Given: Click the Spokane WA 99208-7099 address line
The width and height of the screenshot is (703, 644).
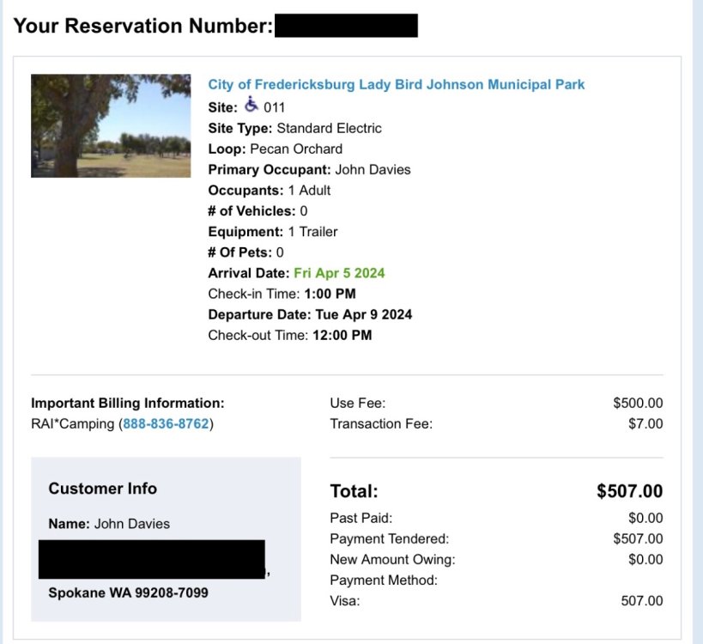Looking at the screenshot, I should 128,592.
